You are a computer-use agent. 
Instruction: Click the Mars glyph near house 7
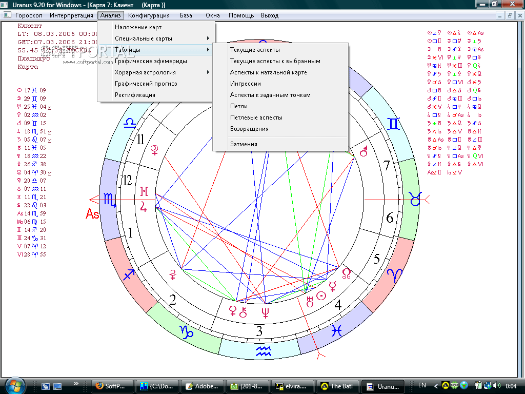coord(364,151)
